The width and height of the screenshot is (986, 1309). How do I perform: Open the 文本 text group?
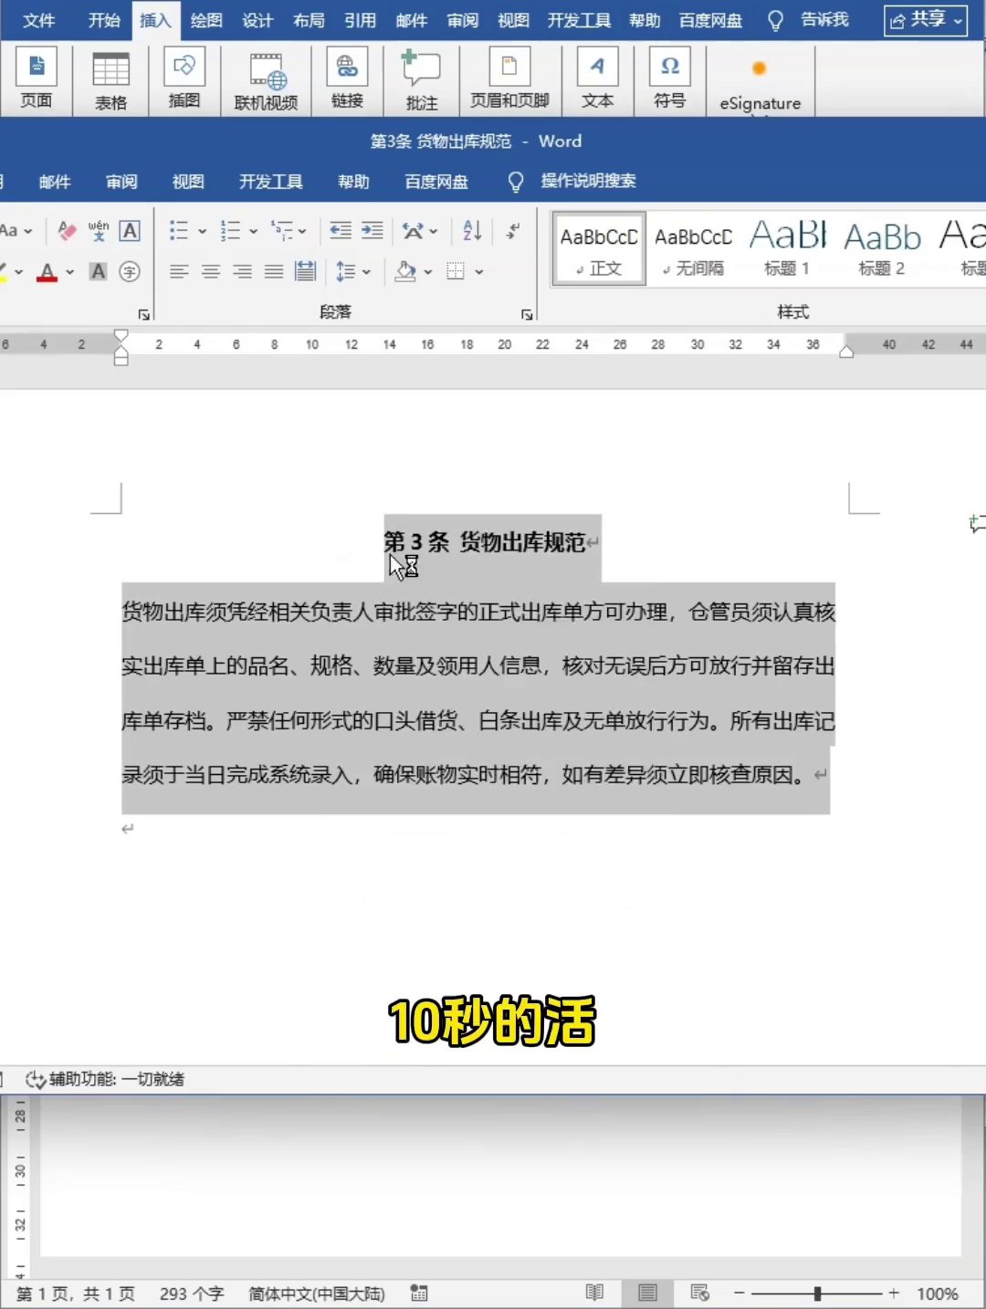pos(597,79)
